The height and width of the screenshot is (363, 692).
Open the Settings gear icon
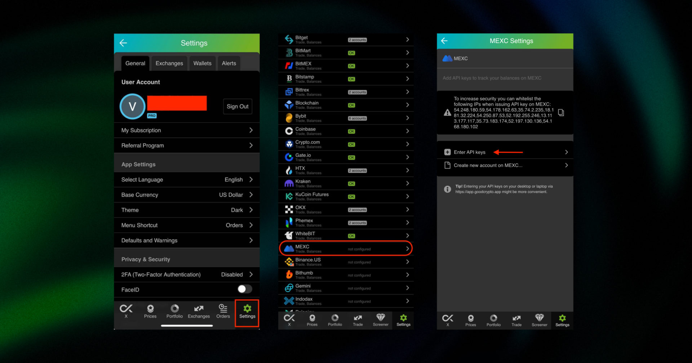point(247,310)
